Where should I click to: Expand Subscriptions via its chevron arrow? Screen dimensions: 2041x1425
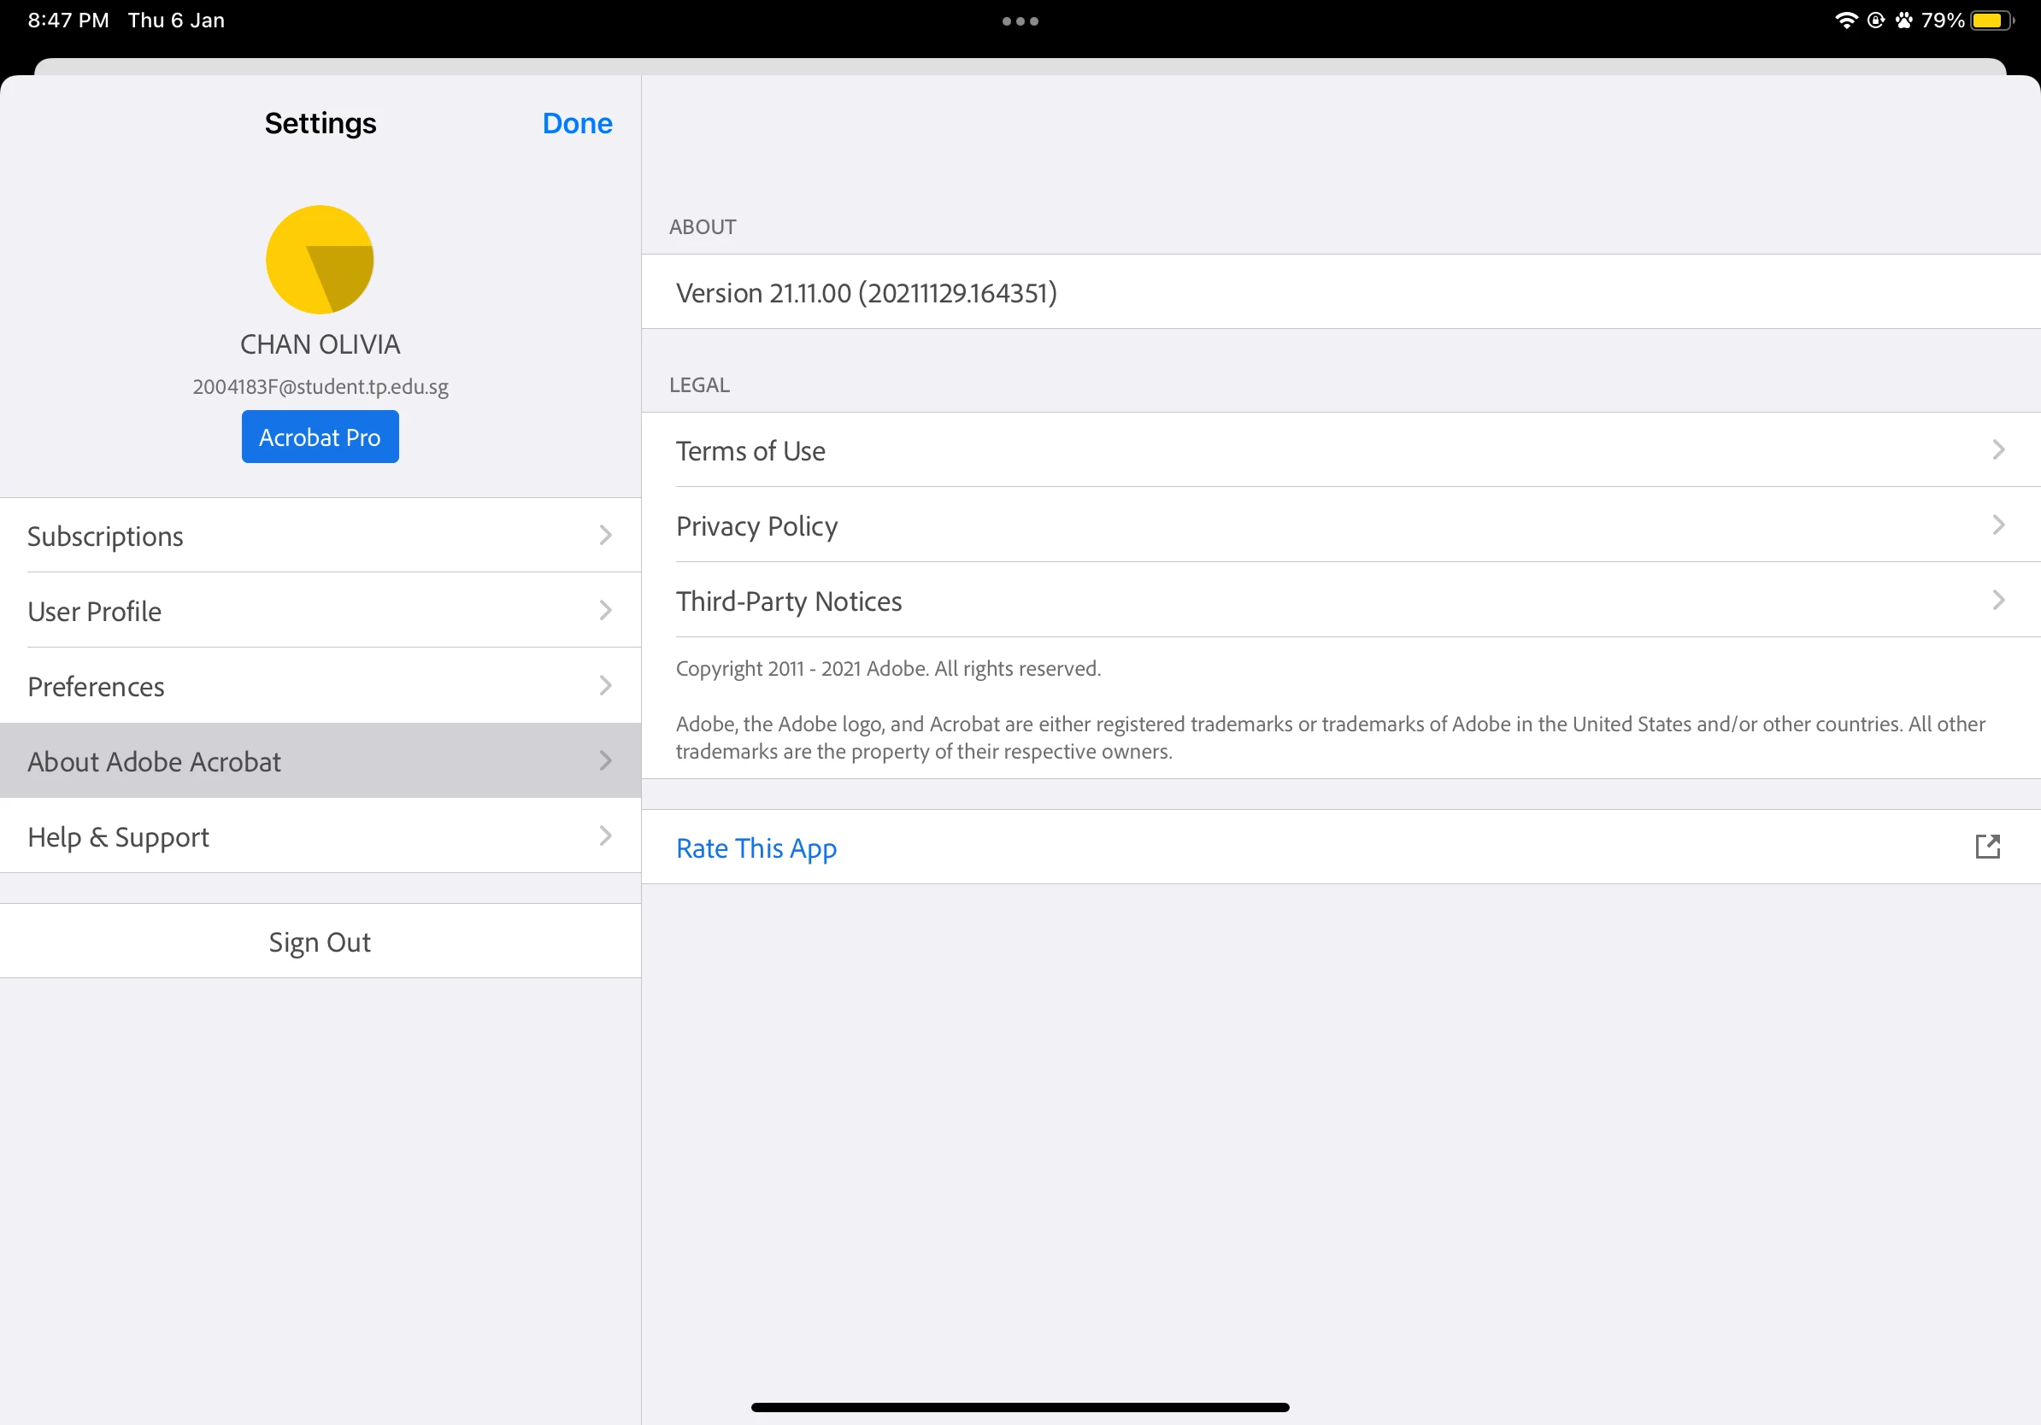(605, 535)
